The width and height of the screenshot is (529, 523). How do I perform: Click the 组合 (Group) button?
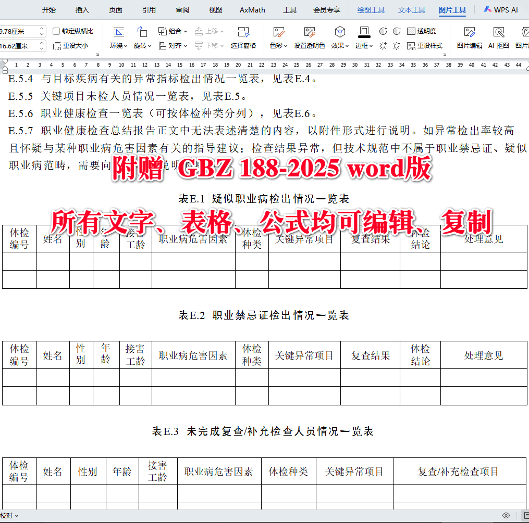coord(174,31)
